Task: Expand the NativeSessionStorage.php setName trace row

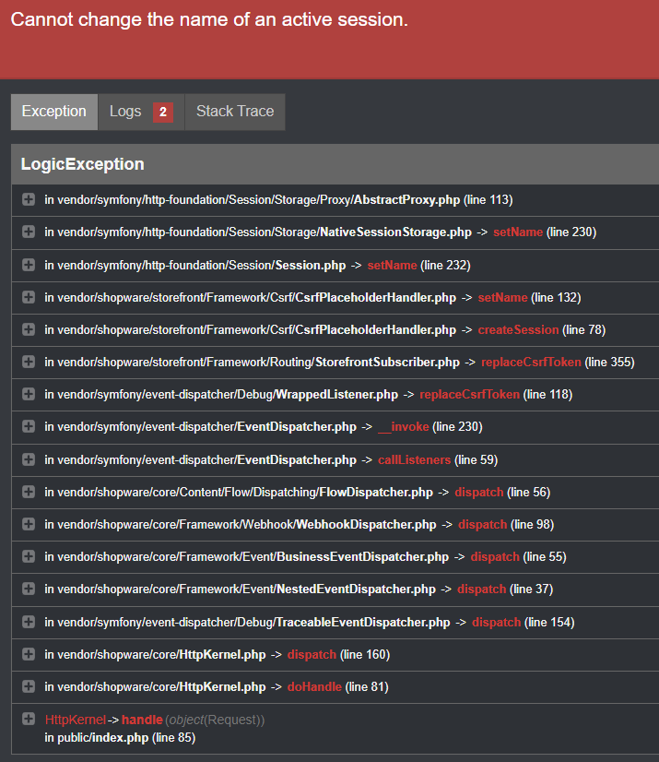Action: tap(29, 232)
